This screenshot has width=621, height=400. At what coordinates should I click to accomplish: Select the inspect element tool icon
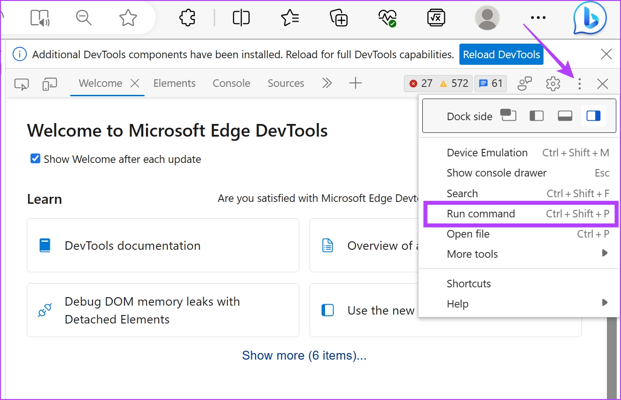tap(22, 84)
